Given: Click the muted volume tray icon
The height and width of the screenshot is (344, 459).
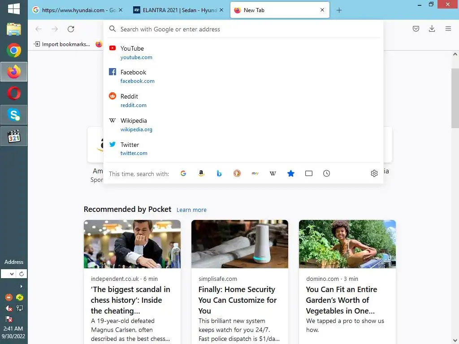Looking at the screenshot, I should point(9,308).
